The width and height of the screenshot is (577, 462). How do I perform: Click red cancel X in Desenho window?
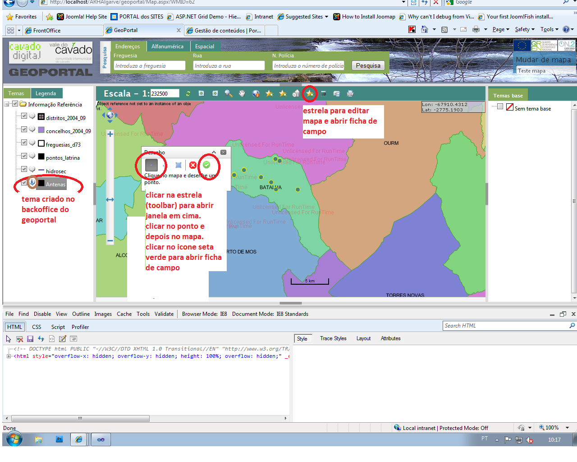point(193,165)
